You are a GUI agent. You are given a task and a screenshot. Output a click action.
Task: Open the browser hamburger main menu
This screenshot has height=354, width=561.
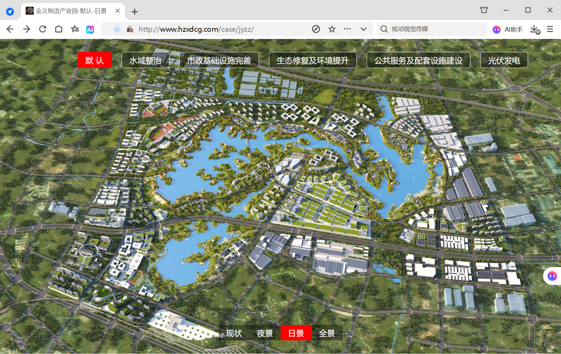550,29
